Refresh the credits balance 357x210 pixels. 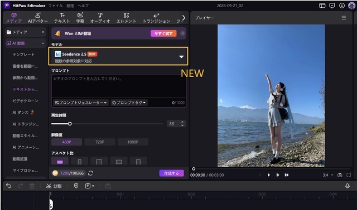(90, 173)
